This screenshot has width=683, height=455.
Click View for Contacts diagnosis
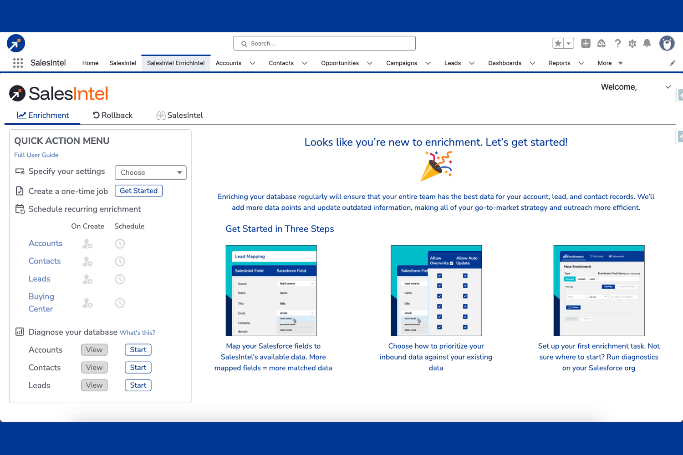pos(94,367)
